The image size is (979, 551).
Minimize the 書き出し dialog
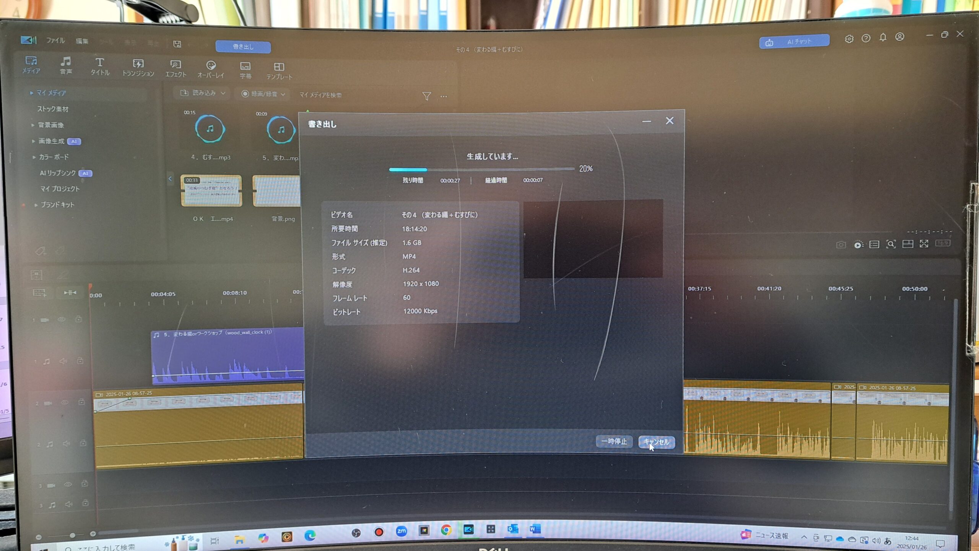[x=647, y=122]
